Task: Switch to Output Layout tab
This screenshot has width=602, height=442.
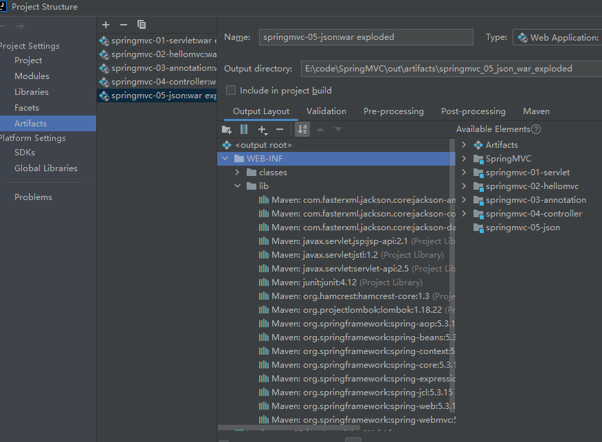Action: tap(261, 111)
